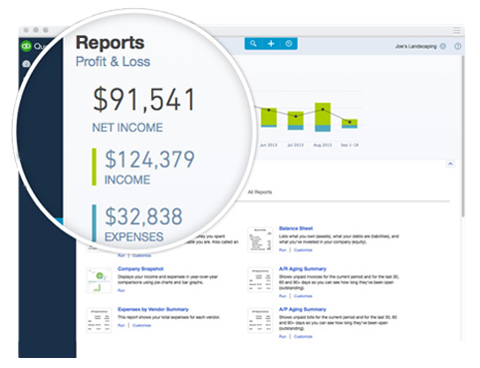Viewport: 480px width, 368px height.
Task: Run the Company Snapshot report
Action: (x=121, y=290)
